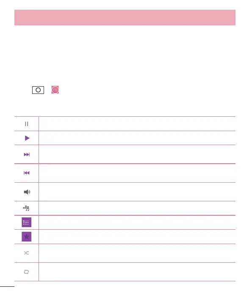The width and height of the screenshot is (252, 302).
Task: Click the pause icon
Action: point(27,124)
